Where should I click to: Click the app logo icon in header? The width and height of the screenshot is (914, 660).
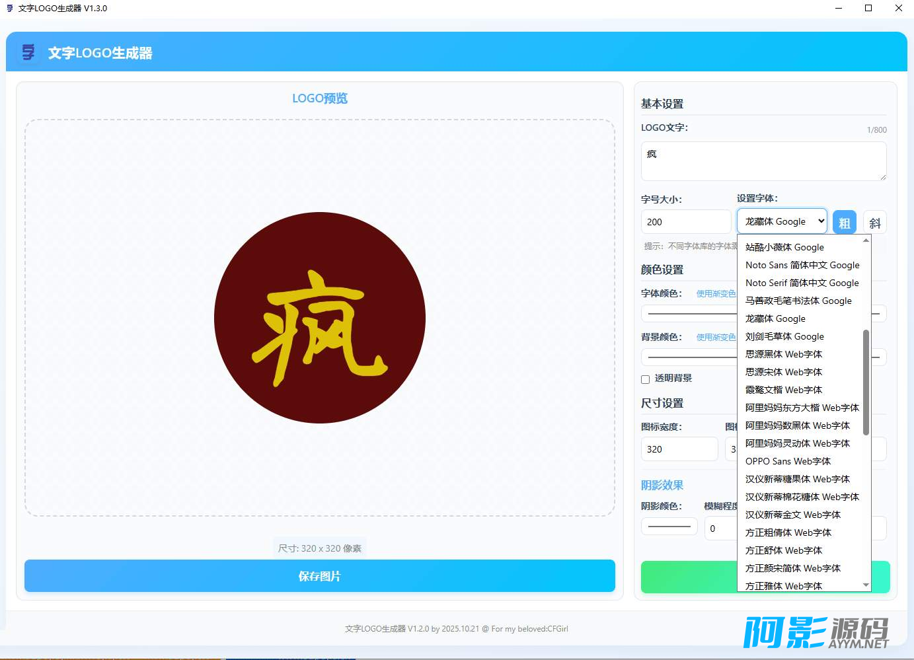point(28,52)
